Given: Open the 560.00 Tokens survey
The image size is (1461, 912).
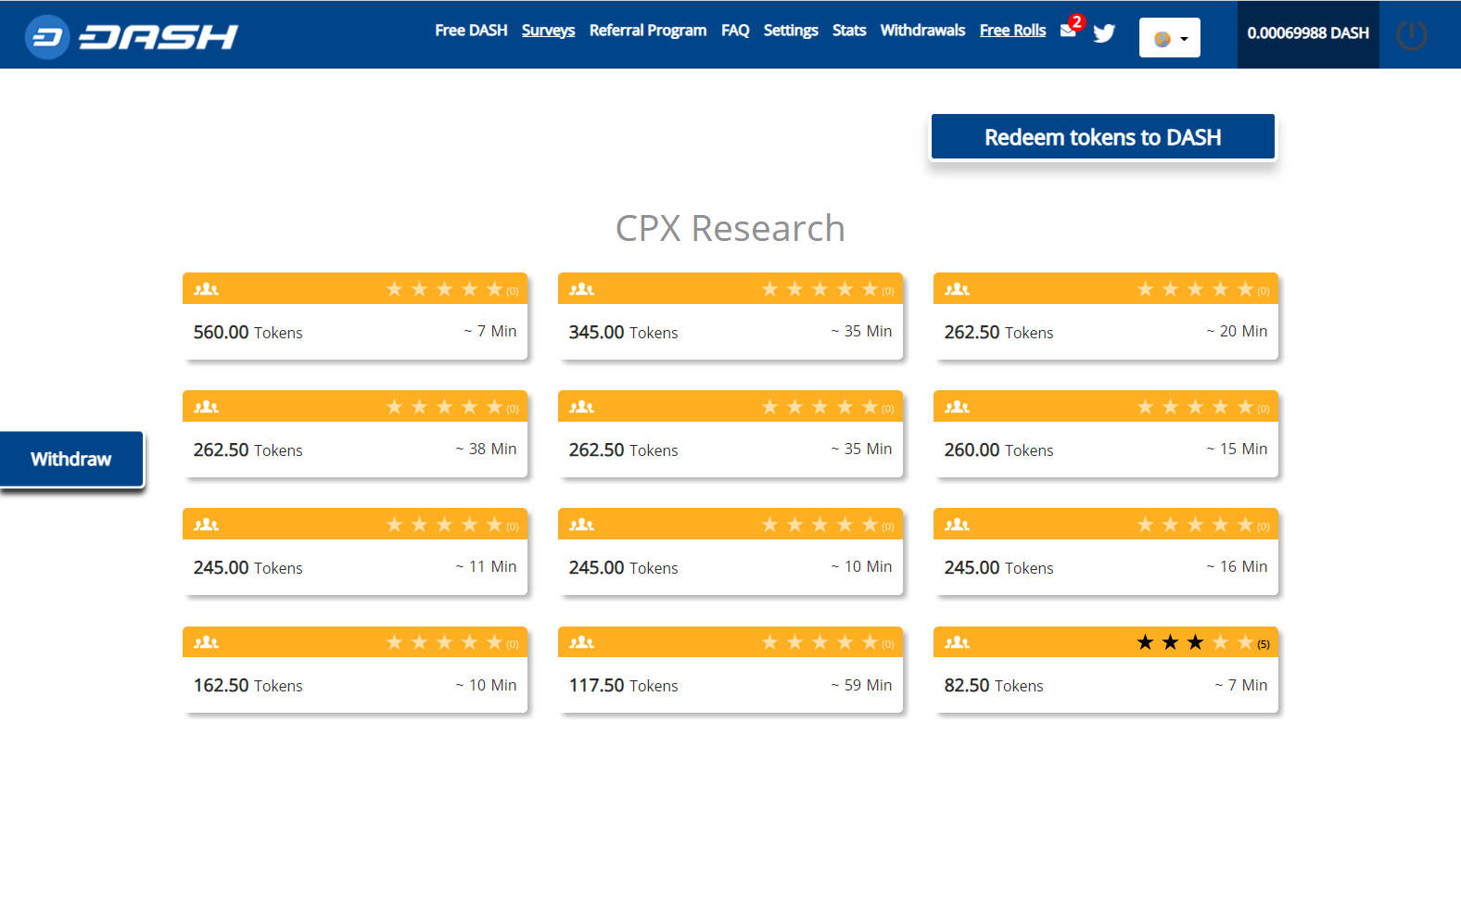Looking at the screenshot, I should pyautogui.click(x=355, y=316).
